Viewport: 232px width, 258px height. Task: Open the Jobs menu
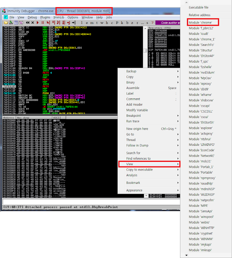click(x=109, y=17)
